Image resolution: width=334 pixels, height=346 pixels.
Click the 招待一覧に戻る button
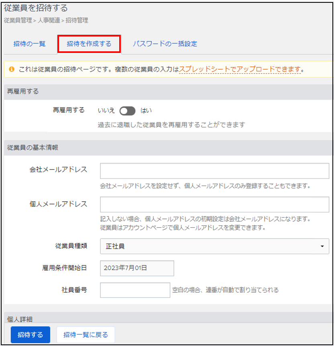86,335
